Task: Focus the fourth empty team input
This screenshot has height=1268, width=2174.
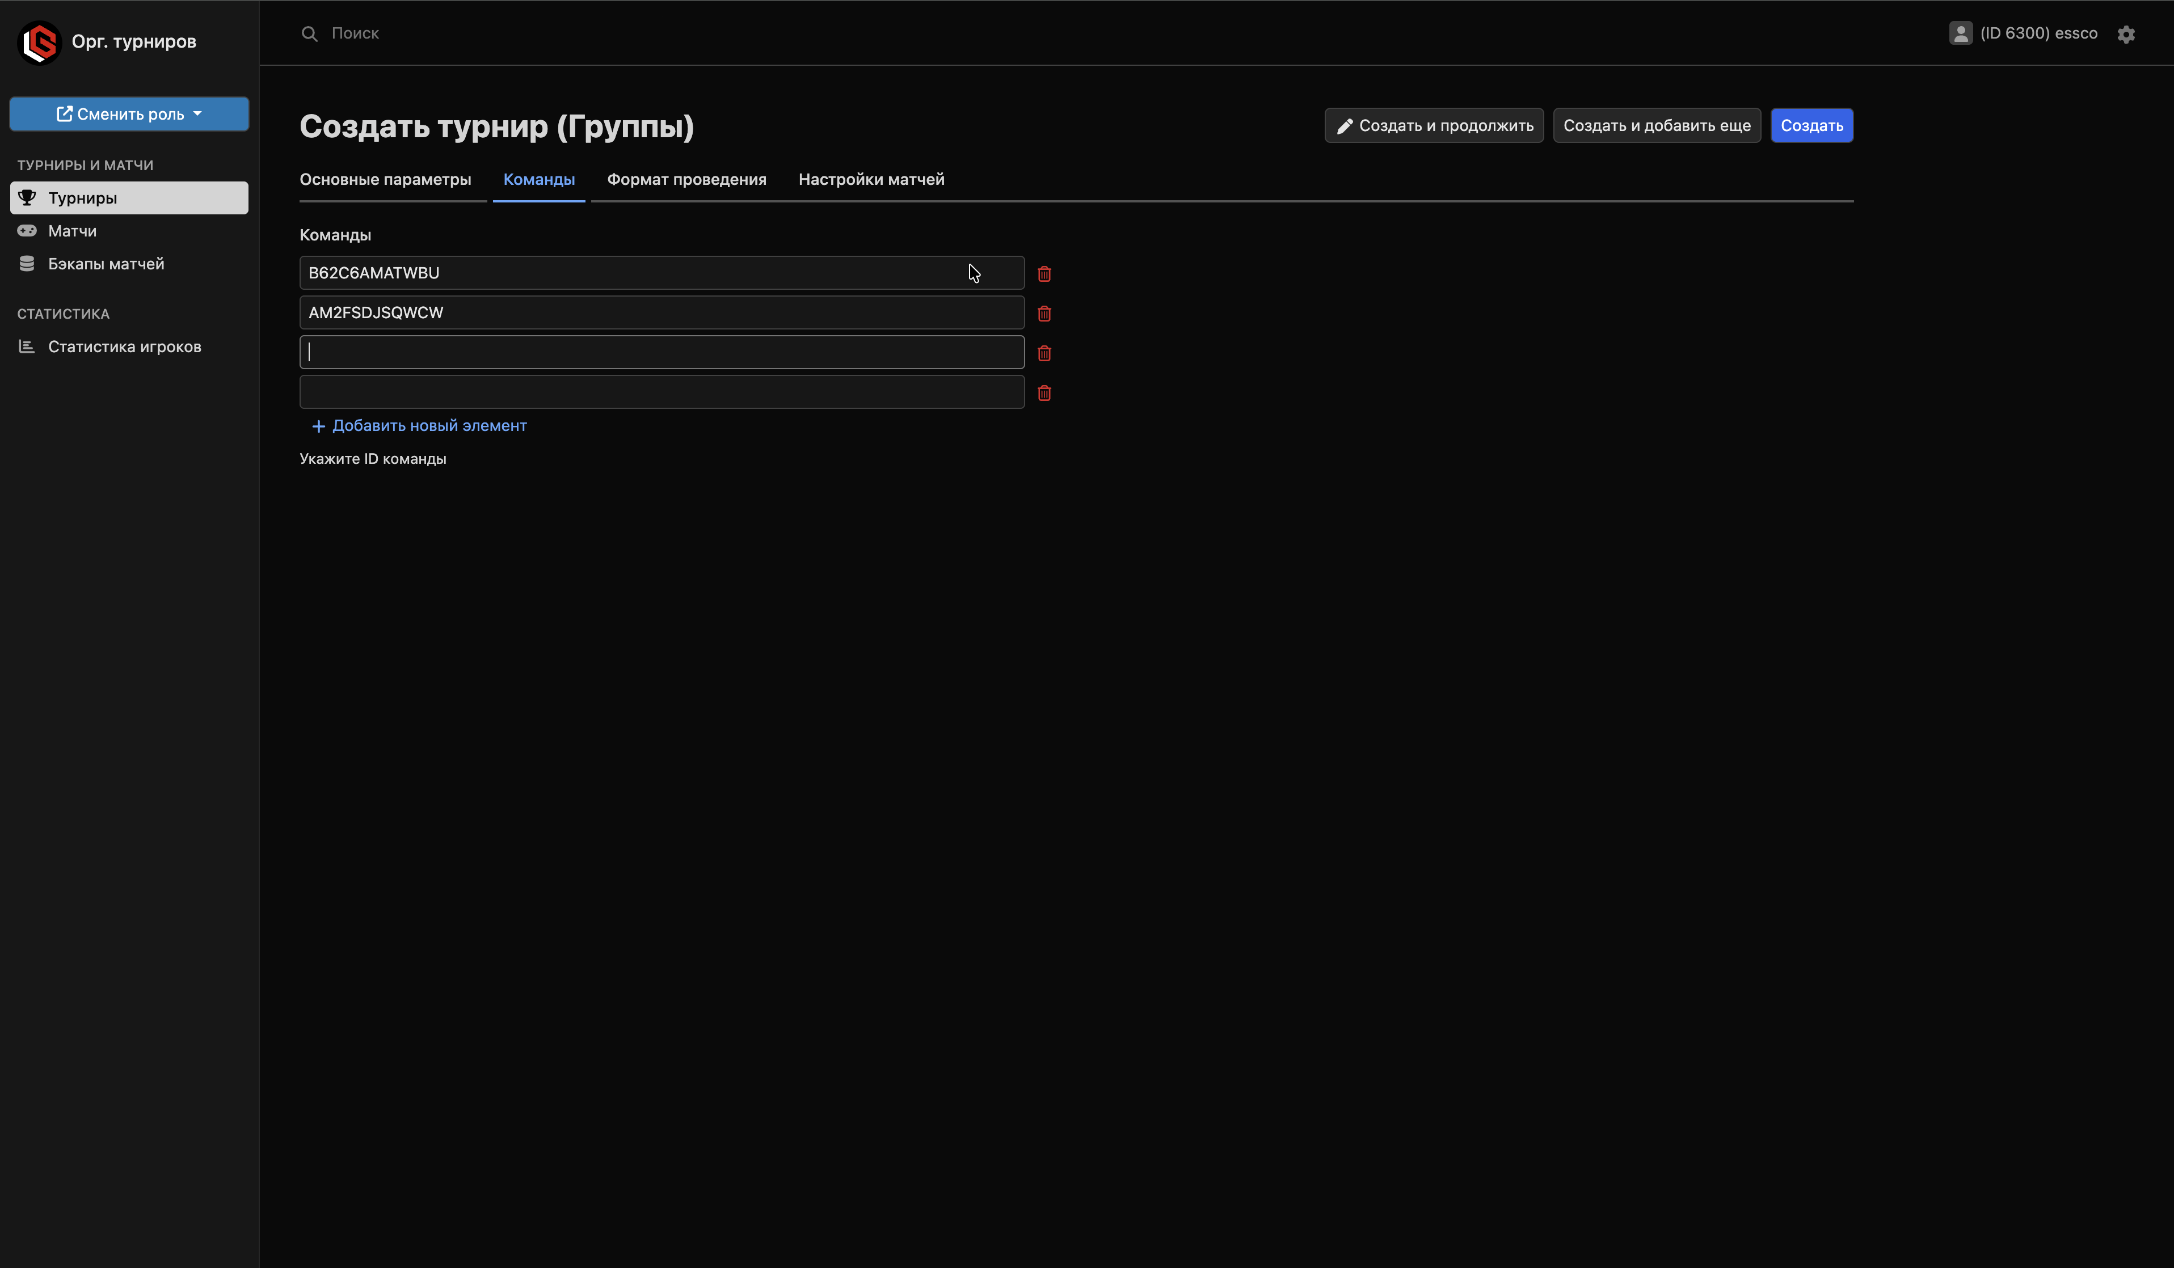Action: coord(661,392)
